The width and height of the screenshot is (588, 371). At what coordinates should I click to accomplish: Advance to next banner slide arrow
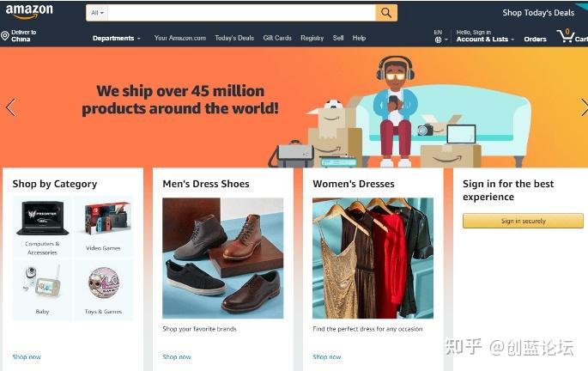[584, 107]
